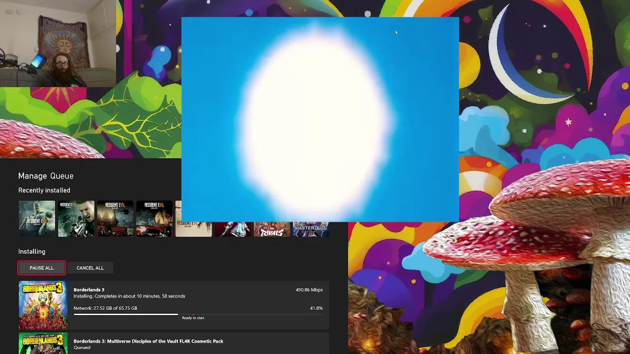Open the Marvel Rivals recently installed tile
630x354 pixels.
(272, 230)
